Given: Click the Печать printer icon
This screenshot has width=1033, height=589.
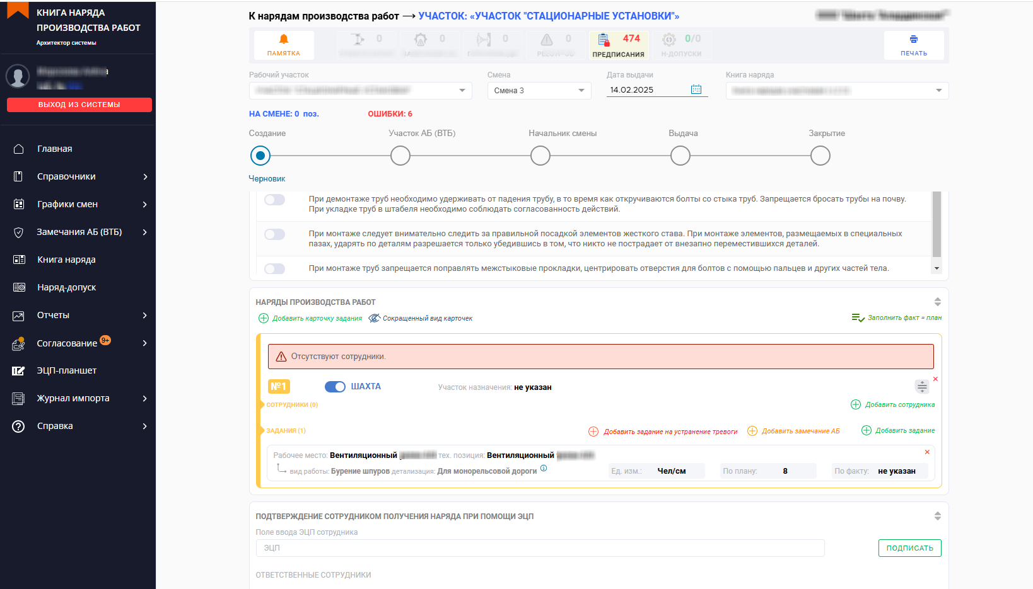Looking at the screenshot, I should [x=913, y=40].
